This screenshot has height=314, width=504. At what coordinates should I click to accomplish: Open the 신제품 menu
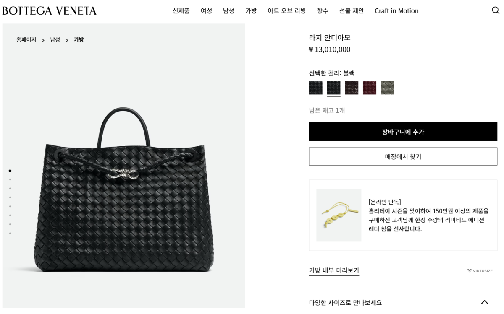pos(181,11)
